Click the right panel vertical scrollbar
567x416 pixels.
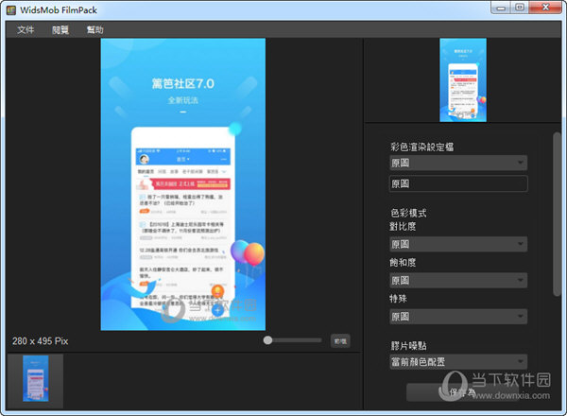[x=557, y=215]
